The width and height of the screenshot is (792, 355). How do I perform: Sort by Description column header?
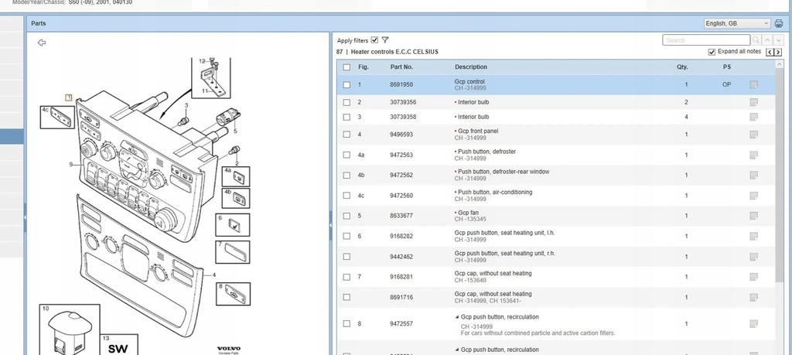(471, 67)
